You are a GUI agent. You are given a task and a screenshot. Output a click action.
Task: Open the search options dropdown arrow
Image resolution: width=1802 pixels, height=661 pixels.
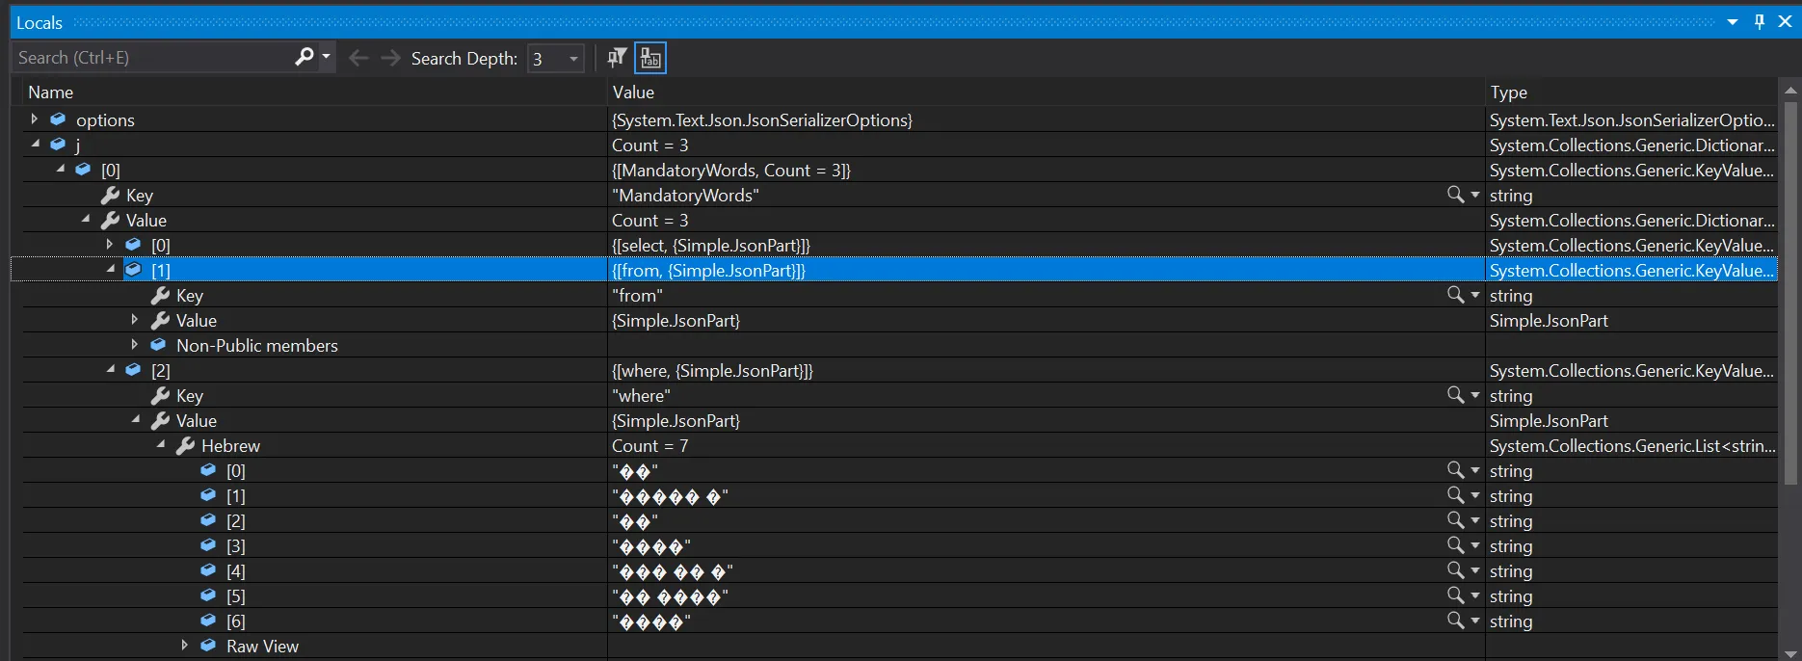pos(326,57)
